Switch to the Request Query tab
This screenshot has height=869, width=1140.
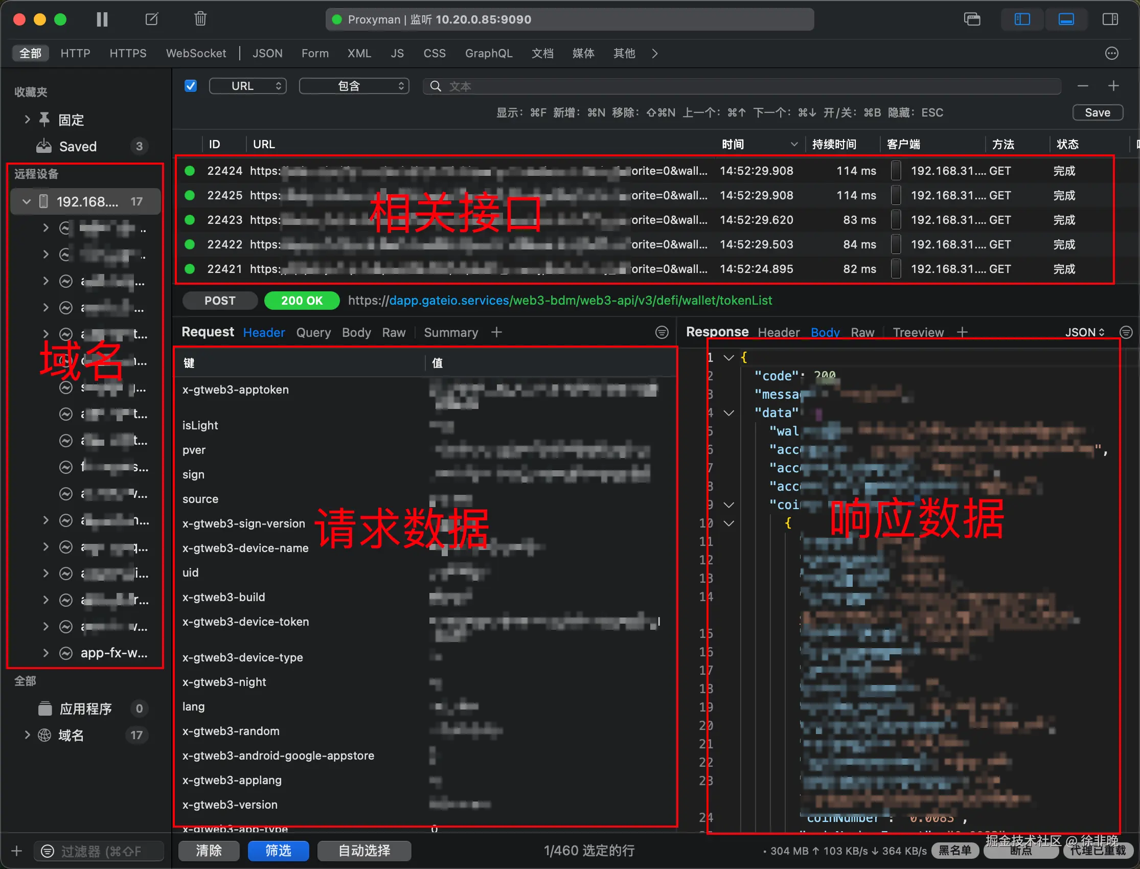point(313,332)
